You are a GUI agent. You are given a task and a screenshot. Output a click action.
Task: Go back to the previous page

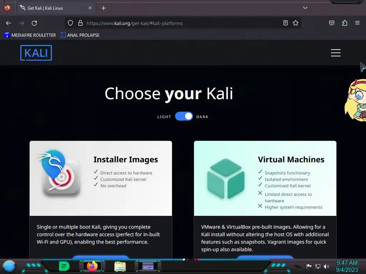point(9,23)
